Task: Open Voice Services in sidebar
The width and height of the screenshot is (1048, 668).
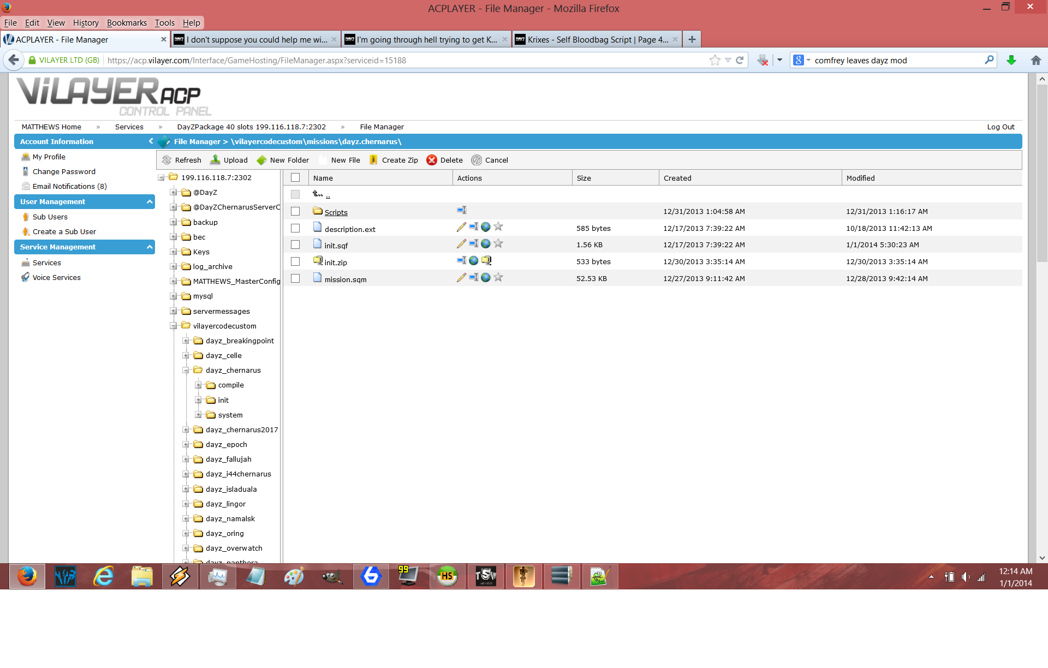Action: click(x=56, y=277)
